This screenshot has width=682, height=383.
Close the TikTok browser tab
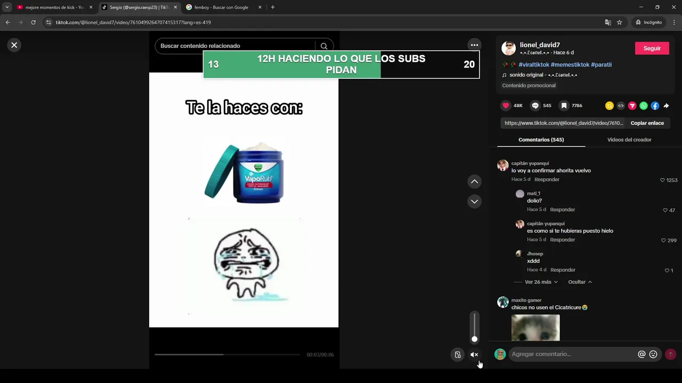coord(175,7)
